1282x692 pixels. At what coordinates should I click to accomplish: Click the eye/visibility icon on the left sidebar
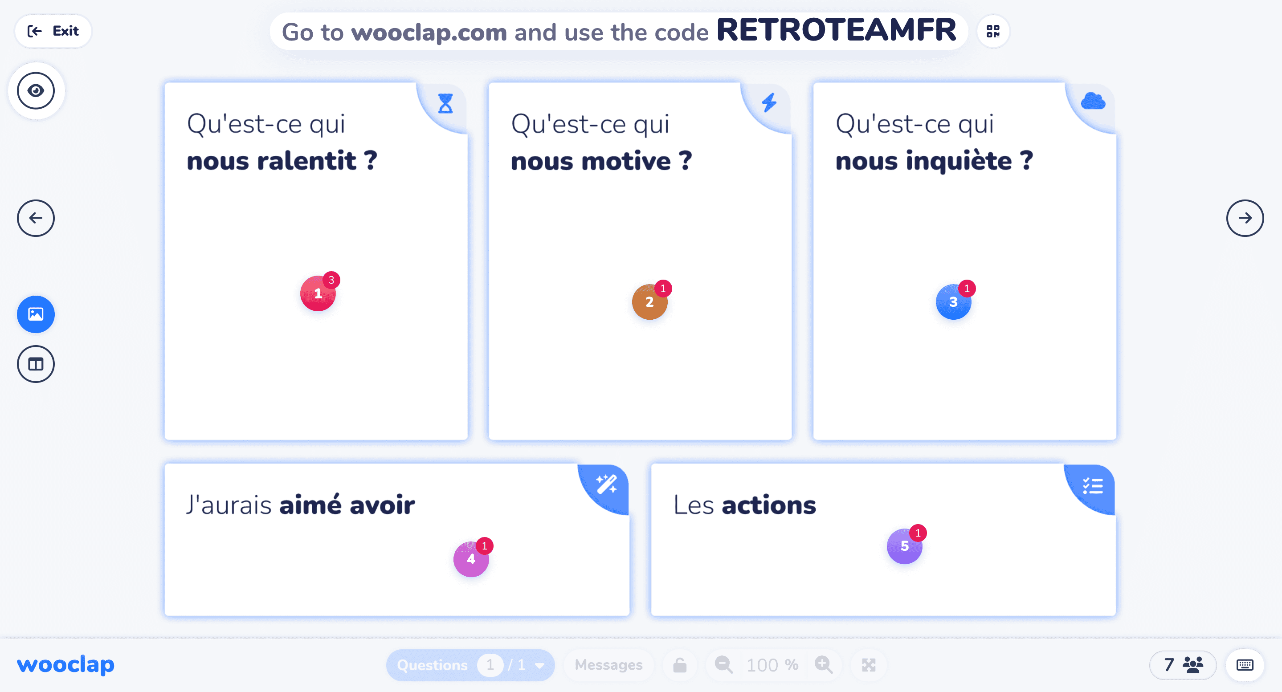[x=37, y=90]
